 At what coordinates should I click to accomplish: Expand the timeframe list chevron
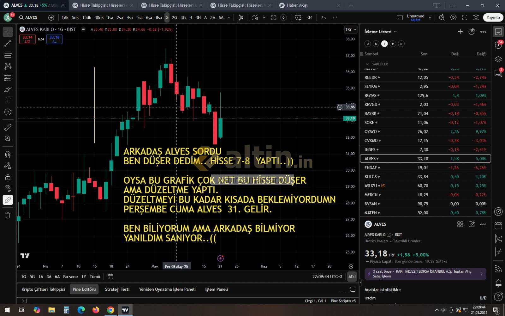[x=229, y=18]
